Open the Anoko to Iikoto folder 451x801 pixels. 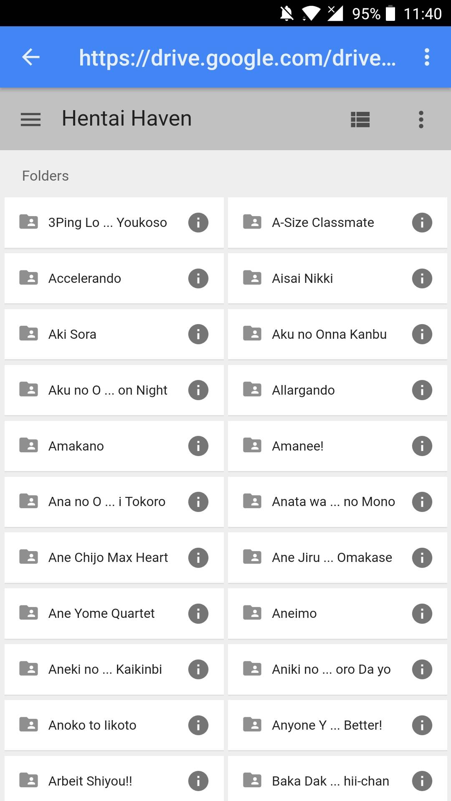(x=92, y=725)
